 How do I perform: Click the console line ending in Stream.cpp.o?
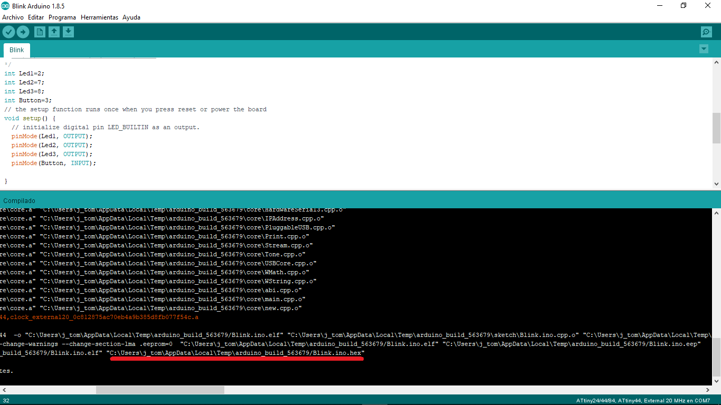[156, 246]
